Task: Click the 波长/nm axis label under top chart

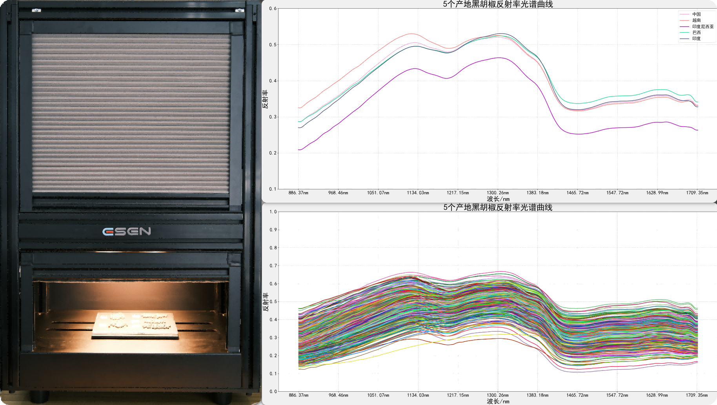Action: (498, 199)
